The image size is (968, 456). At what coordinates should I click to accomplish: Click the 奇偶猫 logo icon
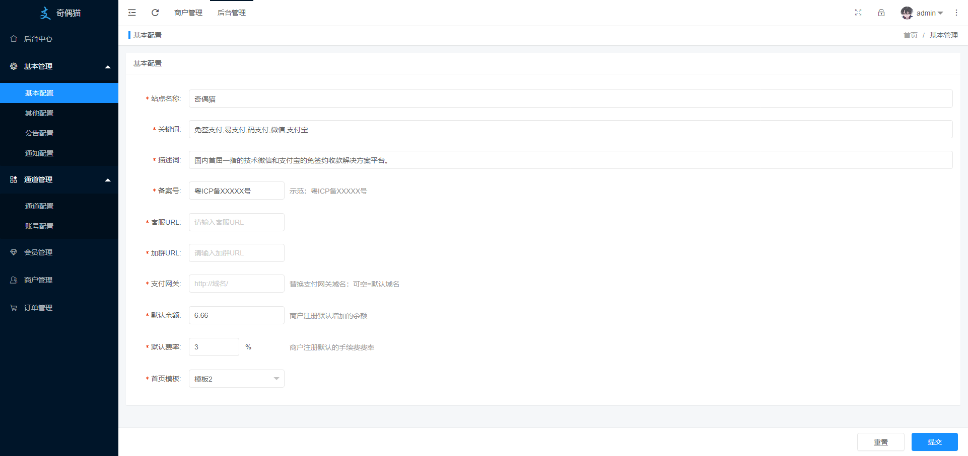(45, 13)
